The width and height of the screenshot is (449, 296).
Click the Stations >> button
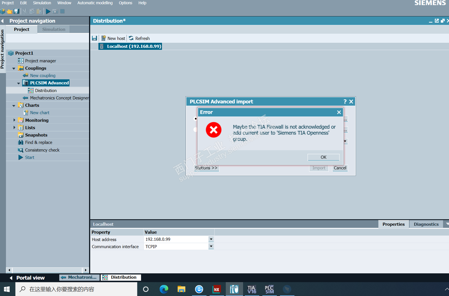[x=206, y=168]
